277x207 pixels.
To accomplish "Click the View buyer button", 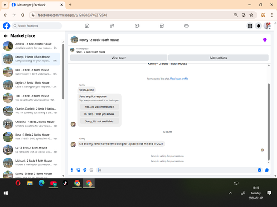I will tap(119, 58).
